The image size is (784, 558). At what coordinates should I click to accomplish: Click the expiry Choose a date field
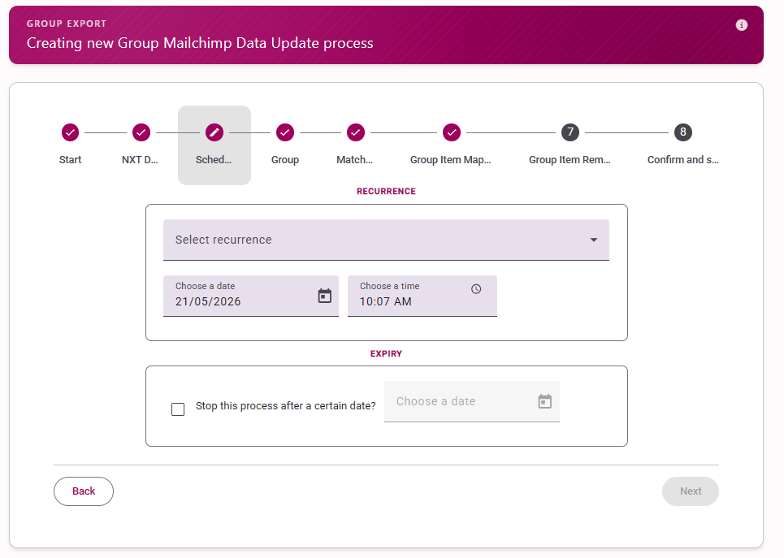[472, 401]
